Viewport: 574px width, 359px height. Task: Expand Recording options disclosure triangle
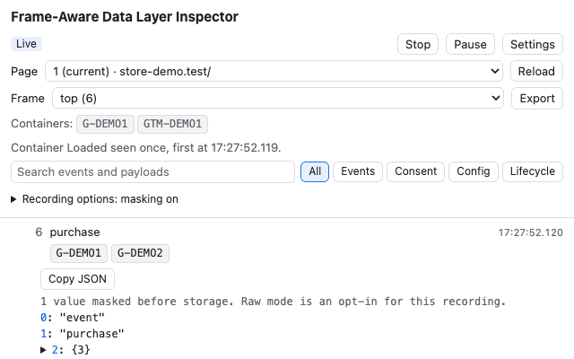(13, 199)
